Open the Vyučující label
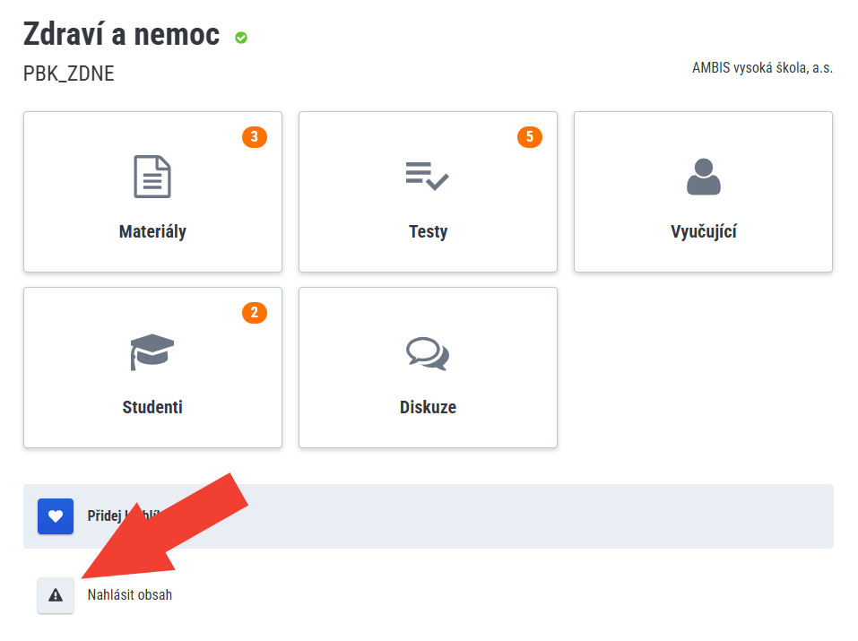 pyautogui.click(x=703, y=231)
